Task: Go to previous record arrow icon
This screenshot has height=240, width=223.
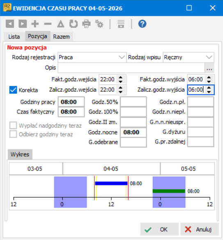Action: click(x=10, y=24)
